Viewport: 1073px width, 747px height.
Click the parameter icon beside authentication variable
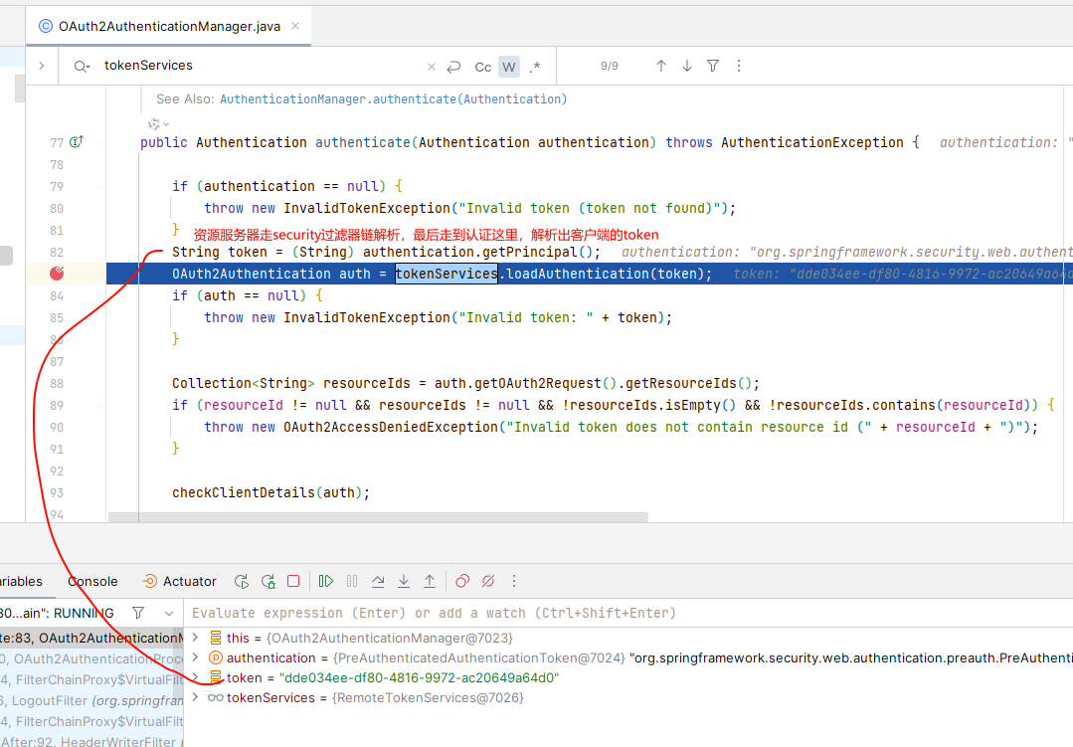pyautogui.click(x=216, y=658)
